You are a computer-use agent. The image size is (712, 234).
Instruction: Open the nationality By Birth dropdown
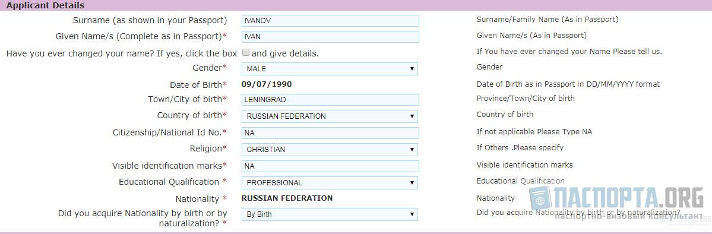pyautogui.click(x=330, y=214)
